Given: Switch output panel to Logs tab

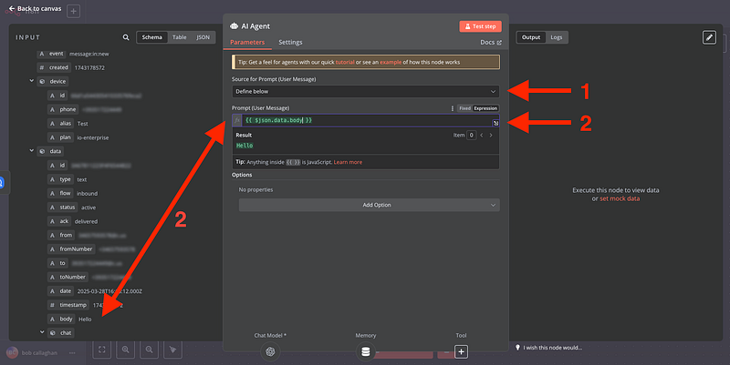Looking at the screenshot, I should [556, 37].
